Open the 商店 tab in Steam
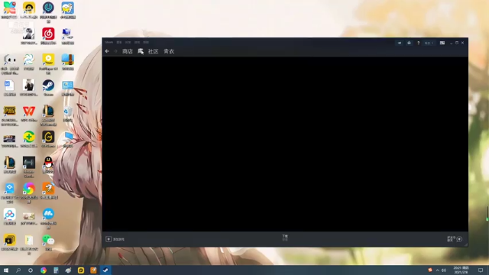Viewport: 489px width, 275px height. (x=128, y=51)
